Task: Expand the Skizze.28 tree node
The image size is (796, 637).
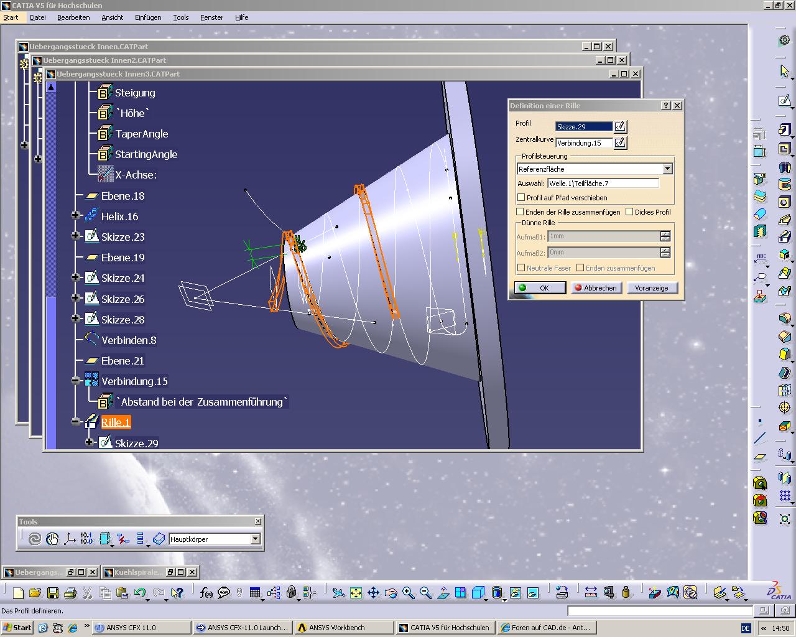Action: pos(76,319)
